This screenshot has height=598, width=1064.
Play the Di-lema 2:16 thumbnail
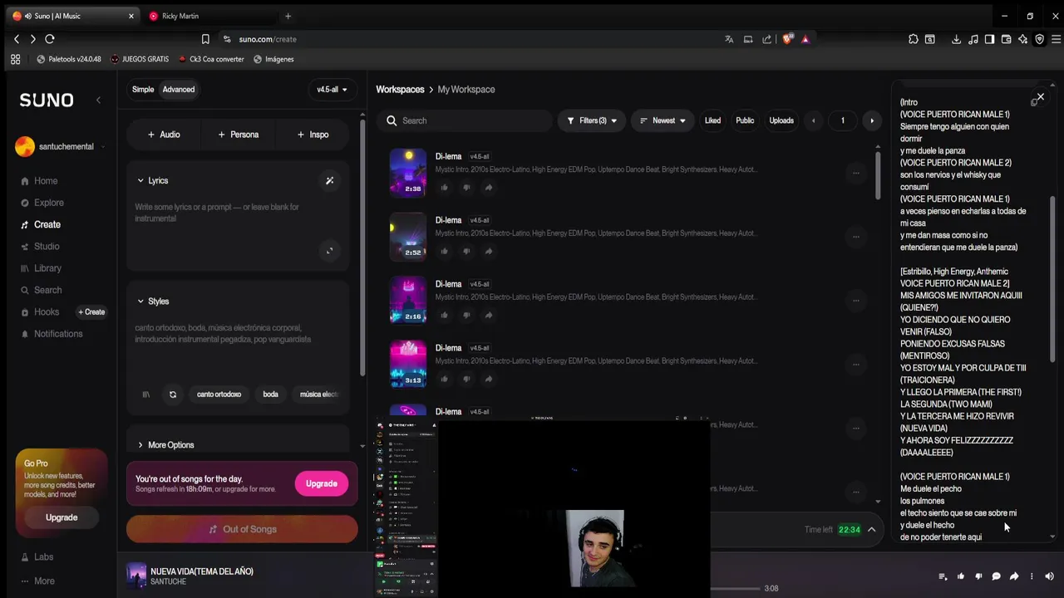(408, 299)
